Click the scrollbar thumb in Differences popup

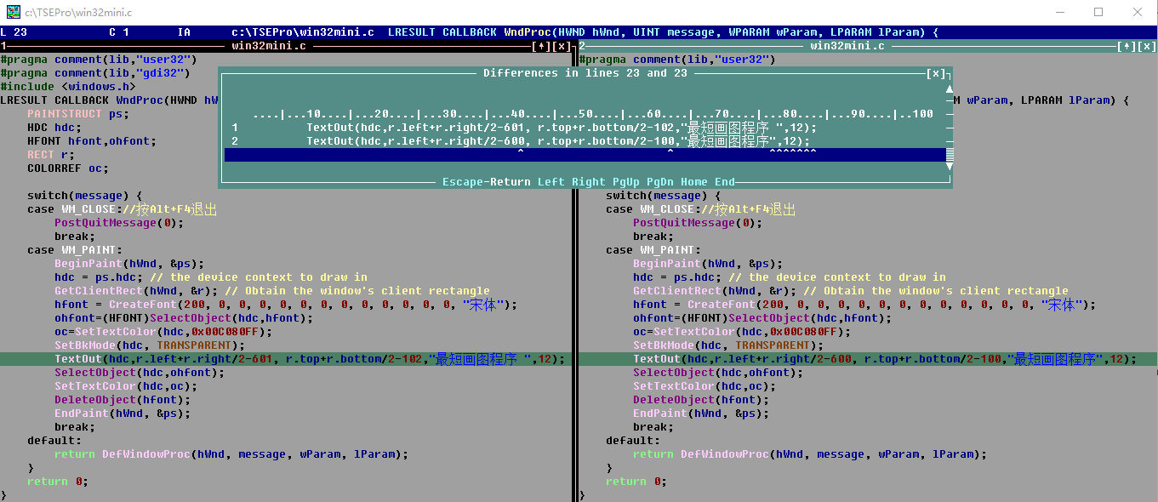point(950,155)
